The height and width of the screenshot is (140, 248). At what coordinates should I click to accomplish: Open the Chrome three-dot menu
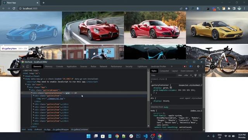(245, 9)
